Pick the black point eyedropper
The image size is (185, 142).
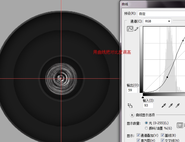163,105
